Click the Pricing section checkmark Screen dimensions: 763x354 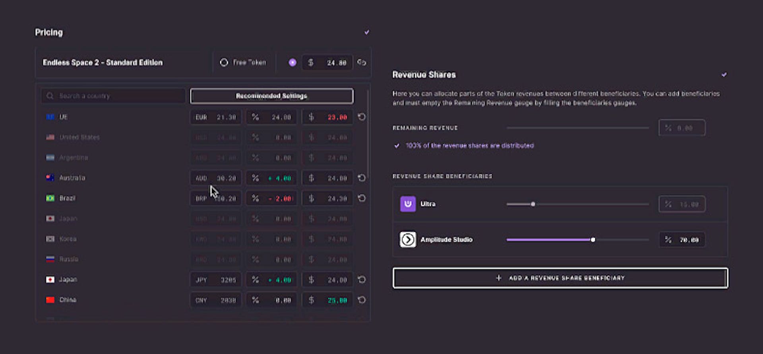point(367,32)
